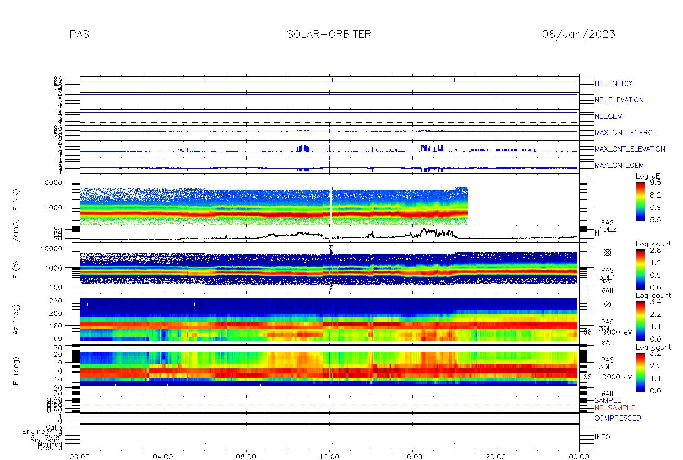Click the crossed-circle symbol beside the energy count spectrogram
Viewport: 683px width, 460px height.
coord(608,253)
